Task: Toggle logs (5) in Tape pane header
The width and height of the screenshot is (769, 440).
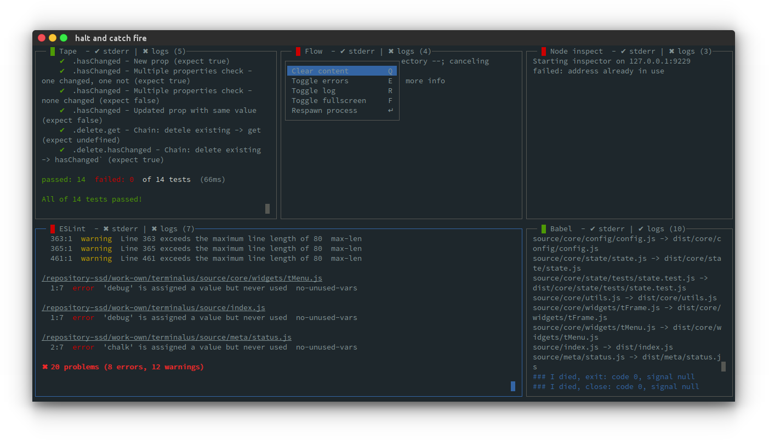Action: click(164, 51)
